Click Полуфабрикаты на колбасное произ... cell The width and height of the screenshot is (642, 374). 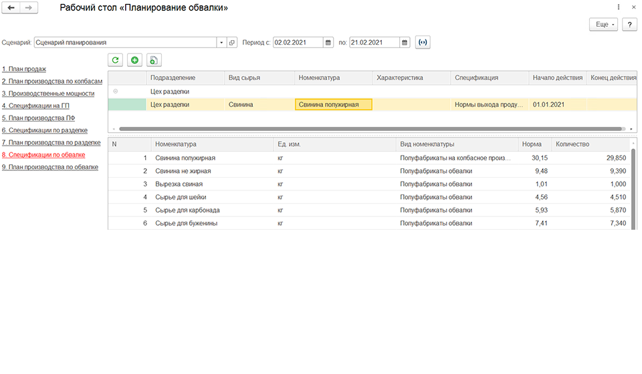[455, 158]
